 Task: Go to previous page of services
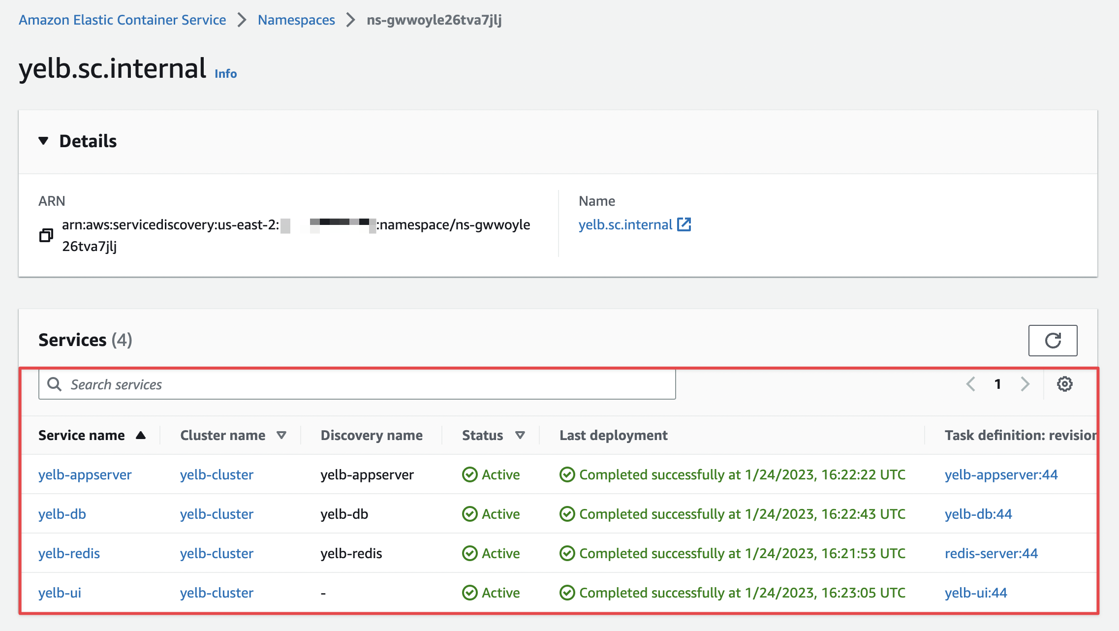coord(970,384)
